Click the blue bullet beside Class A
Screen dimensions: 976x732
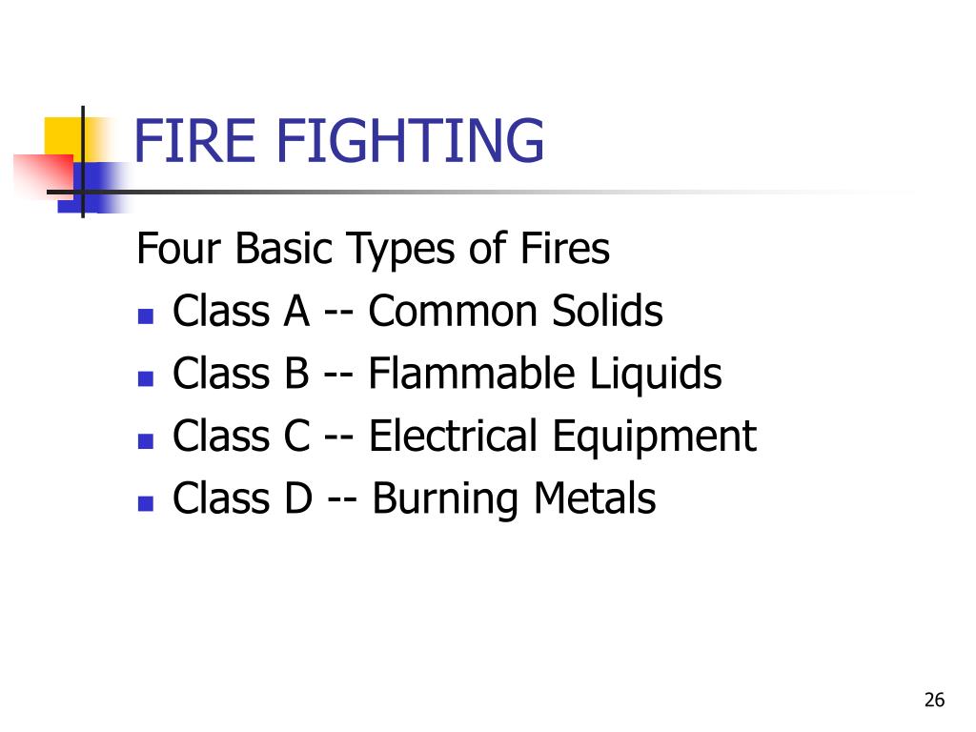(x=146, y=316)
